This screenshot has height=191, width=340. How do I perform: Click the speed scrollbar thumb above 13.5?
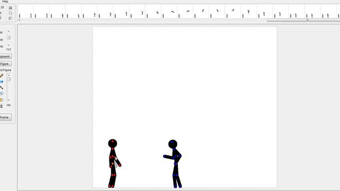[x=8, y=38]
